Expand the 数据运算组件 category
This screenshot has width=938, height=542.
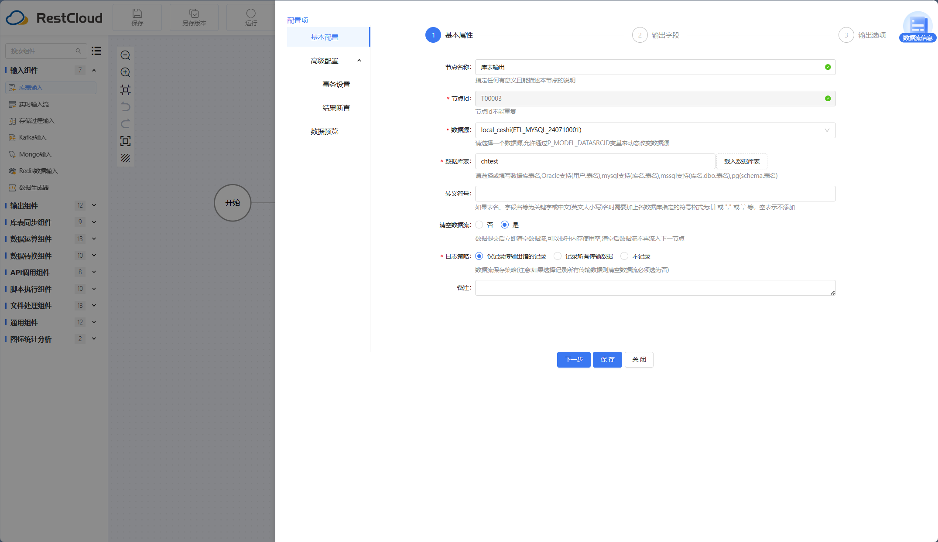[94, 239]
